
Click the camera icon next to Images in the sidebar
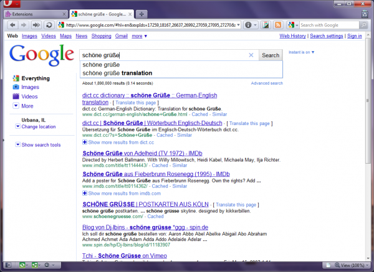pyautogui.click(x=16, y=87)
